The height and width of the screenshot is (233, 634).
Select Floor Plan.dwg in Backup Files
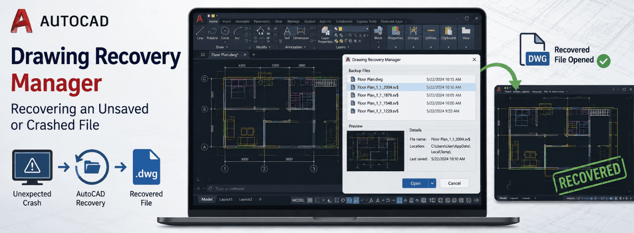pos(411,79)
